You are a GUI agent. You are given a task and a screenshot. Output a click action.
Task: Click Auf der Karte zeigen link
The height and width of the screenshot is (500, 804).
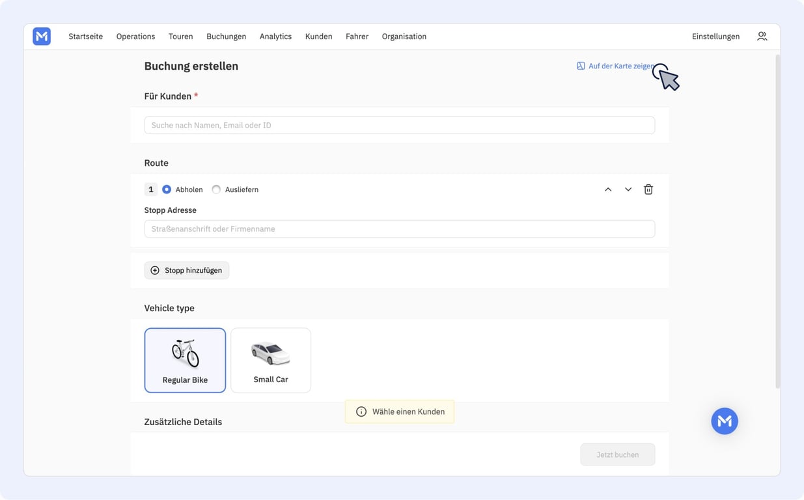point(616,66)
